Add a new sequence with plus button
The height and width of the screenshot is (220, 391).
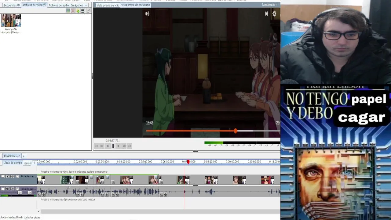click(x=24, y=156)
